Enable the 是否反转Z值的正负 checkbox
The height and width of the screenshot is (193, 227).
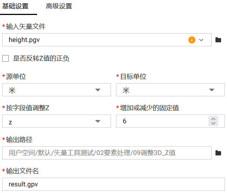coord(5,58)
